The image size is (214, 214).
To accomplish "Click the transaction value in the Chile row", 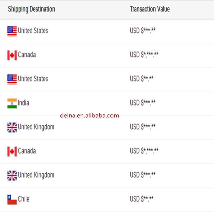I will click(x=142, y=199).
